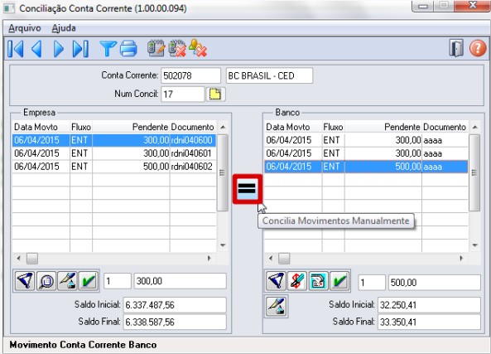Click the Num Concil field

(182, 94)
